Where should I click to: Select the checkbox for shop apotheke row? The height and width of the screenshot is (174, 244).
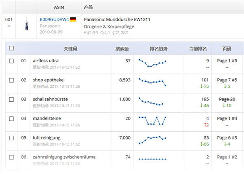tap(11, 80)
